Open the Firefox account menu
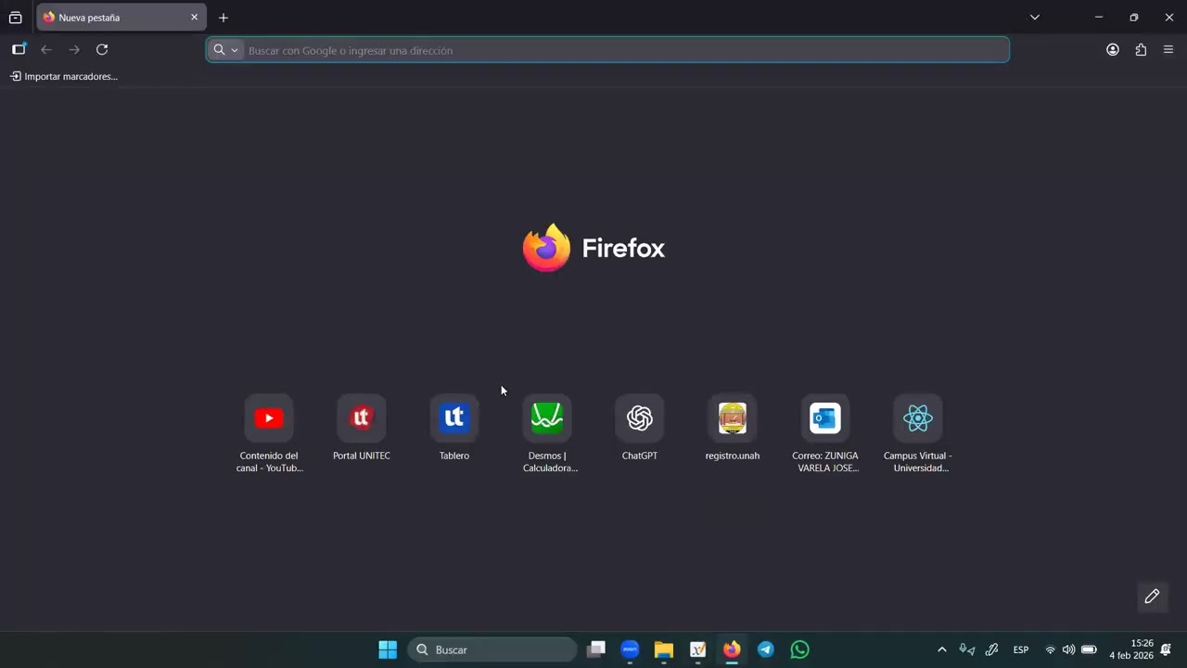Image resolution: width=1187 pixels, height=668 pixels. pos(1113,50)
